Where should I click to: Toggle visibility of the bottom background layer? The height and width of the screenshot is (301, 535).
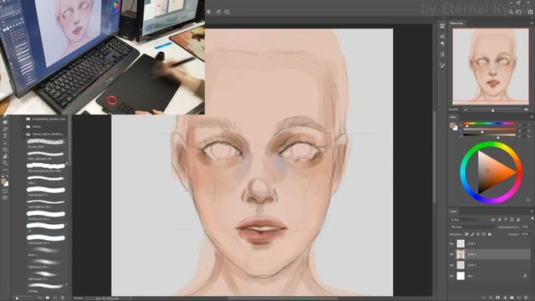(x=451, y=276)
